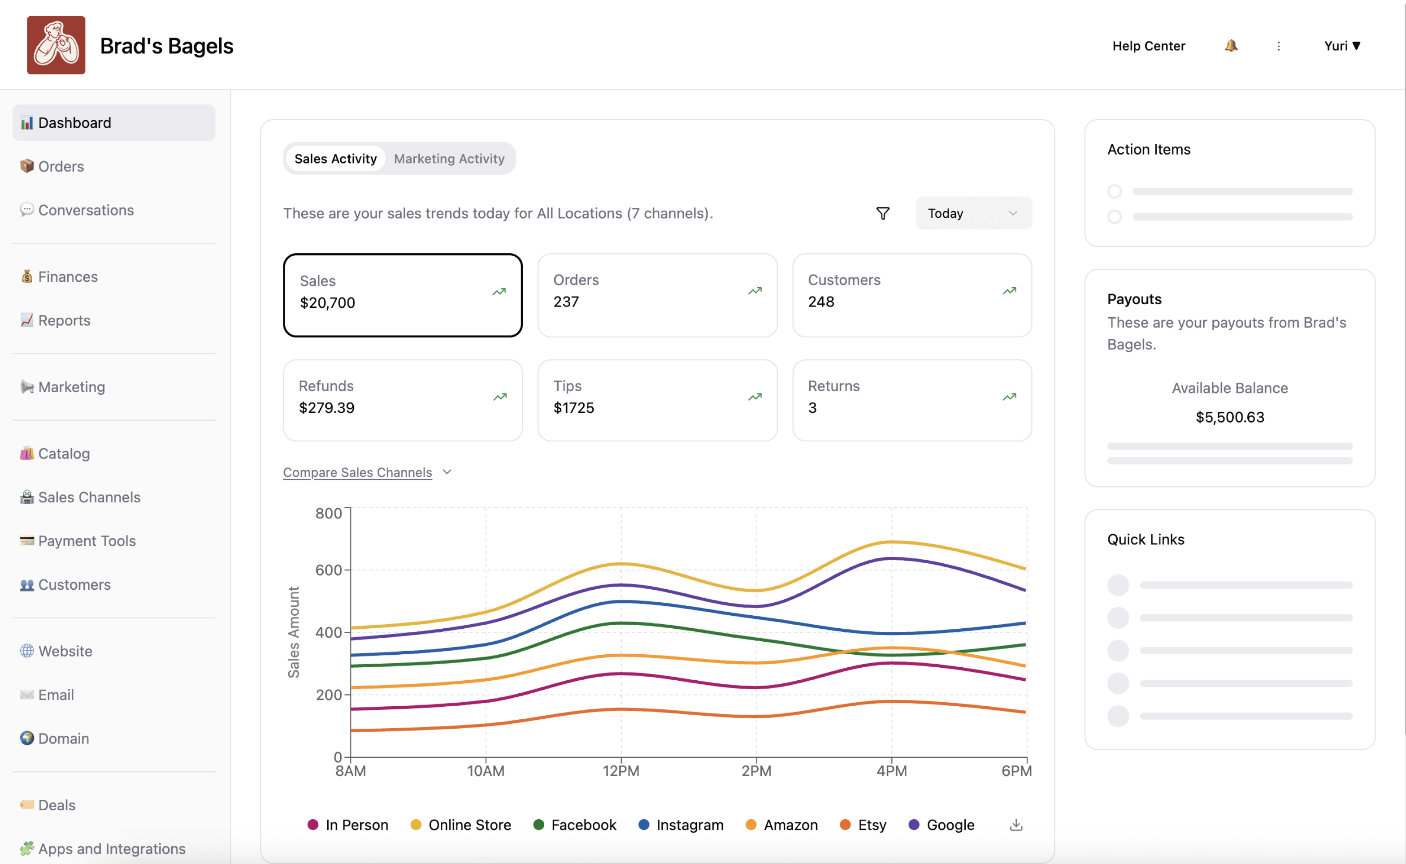The height and width of the screenshot is (864, 1406).
Task: Open the three-dot more options menu
Action: [1279, 46]
